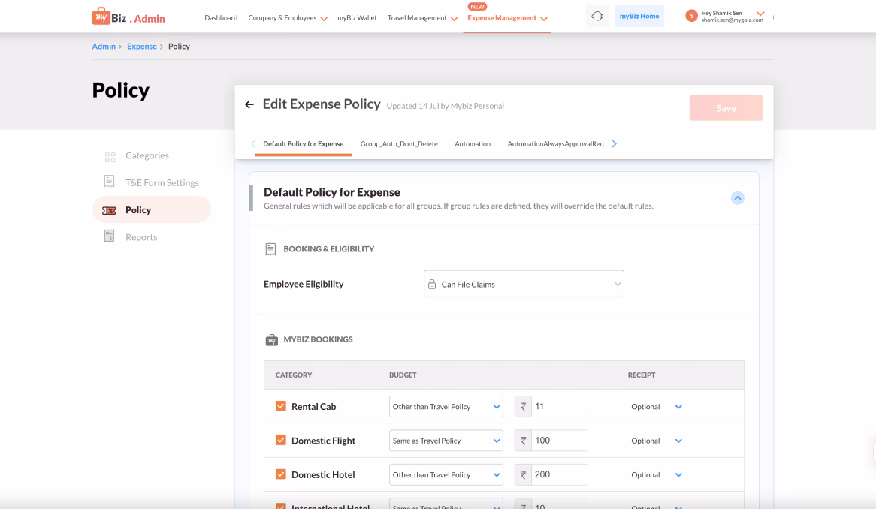Go to the Expense breadcrumb link
This screenshot has width=876, height=509.
142,47
